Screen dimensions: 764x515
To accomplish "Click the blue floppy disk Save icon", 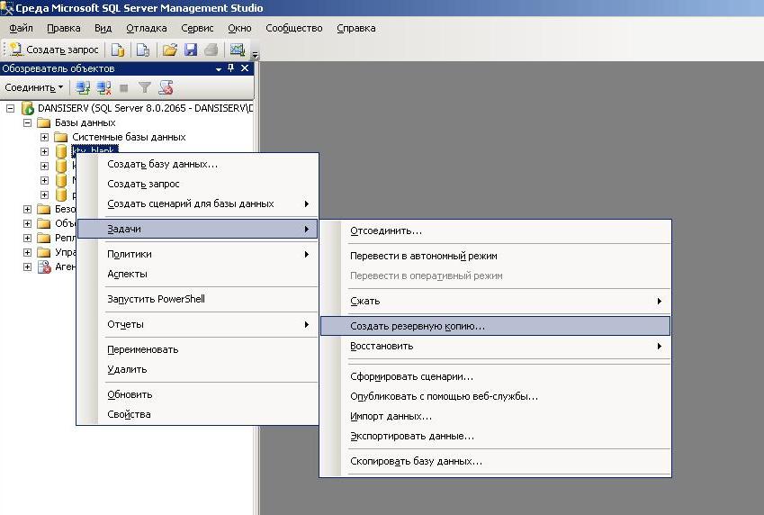I will pos(190,50).
